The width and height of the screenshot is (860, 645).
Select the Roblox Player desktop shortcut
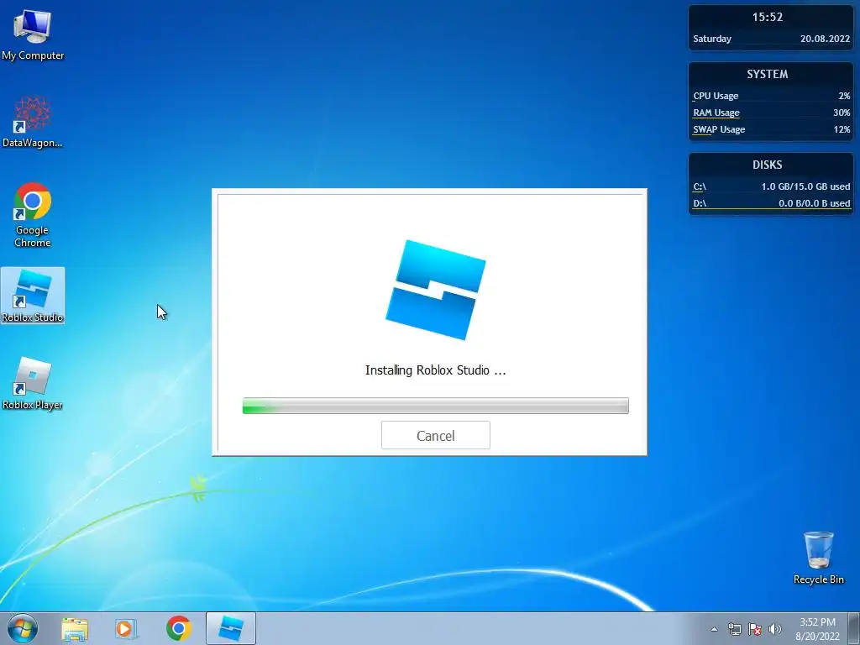tap(33, 383)
